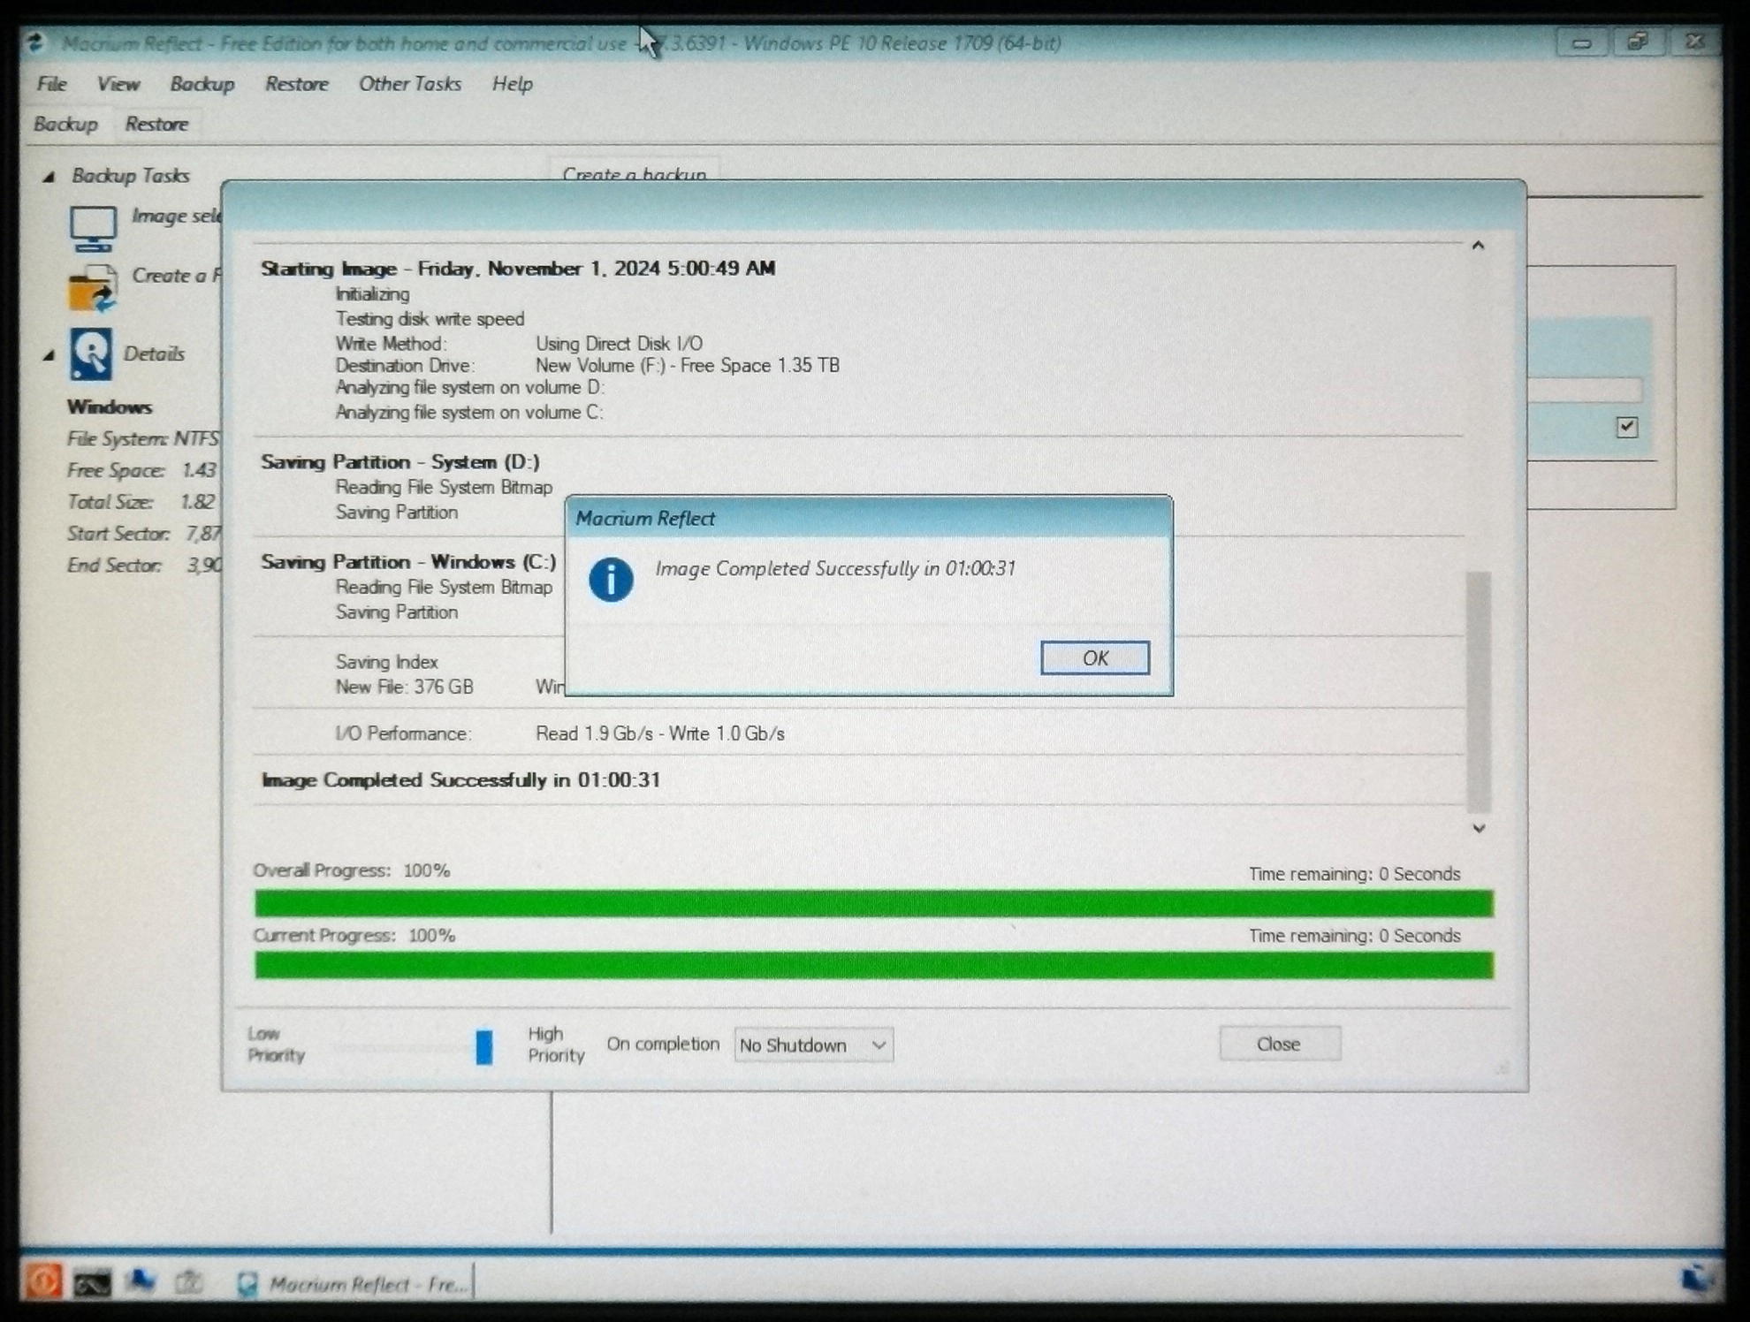This screenshot has height=1322, width=1750.
Task: Click the blue priority slider handle
Action: (483, 1046)
